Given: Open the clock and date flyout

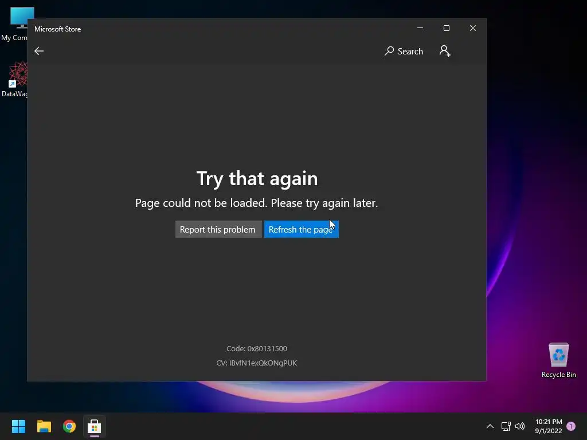Looking at the screenshot, I should (549, 426).
